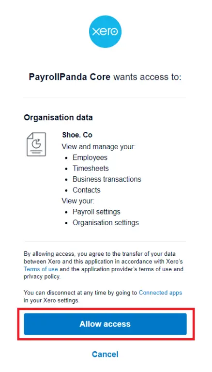Click the organisation data document icon
Screen dimensions: 212x372
point(36,144)
